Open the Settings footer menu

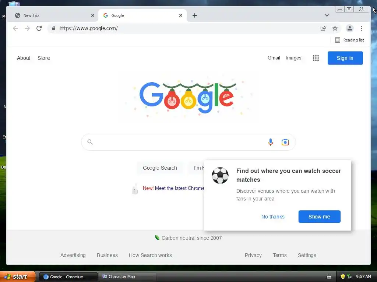pyautogui.click(x=307, y=255)
